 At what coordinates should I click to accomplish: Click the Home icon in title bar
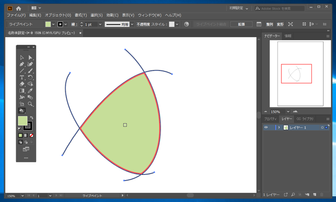19,8
